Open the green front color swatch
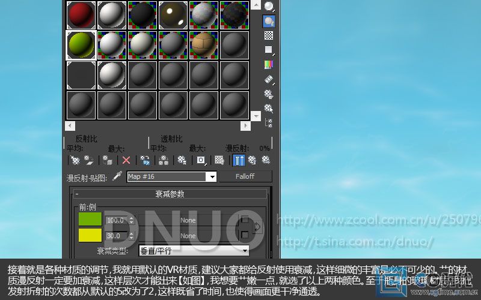 90,219
